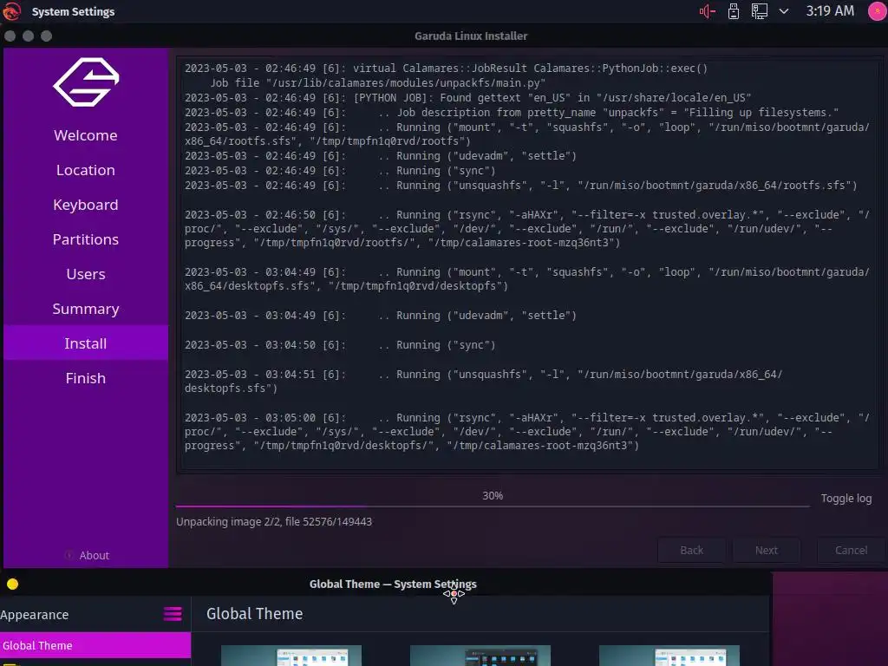Open the About button in installer
The width and height of the screenshot is (888, 666).
(x=87, y=555)
